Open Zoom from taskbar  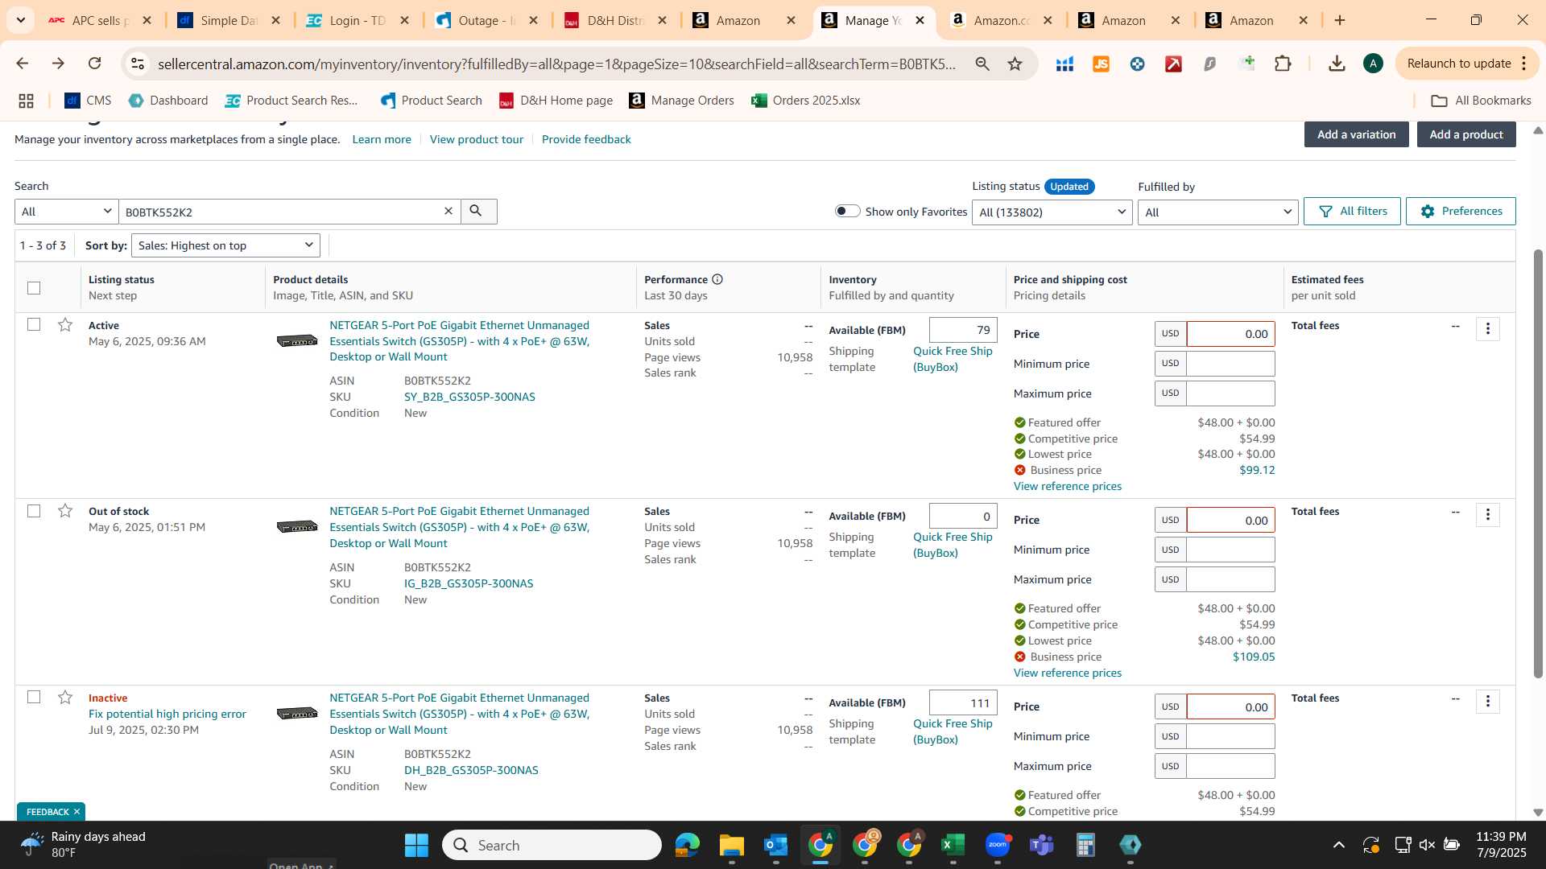coord(998,845)
